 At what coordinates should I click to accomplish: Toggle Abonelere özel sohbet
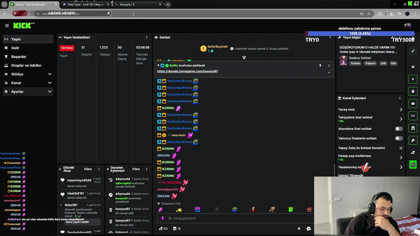click(x=399, y=129)
